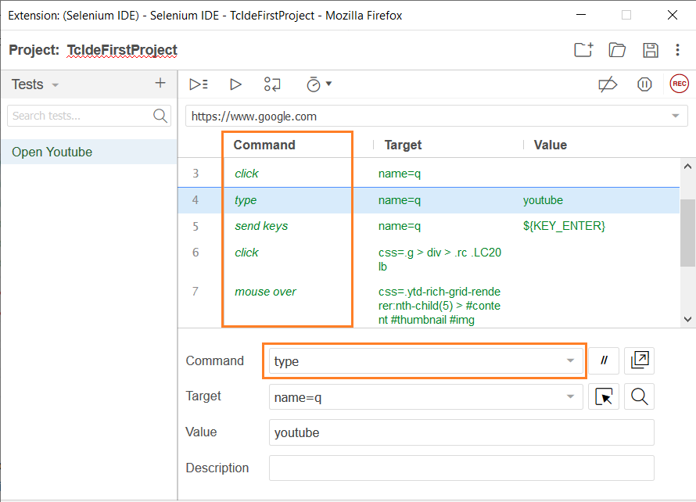Open an existing project folder icon
This screenshot has height=502, width=696.
point(617,50)
